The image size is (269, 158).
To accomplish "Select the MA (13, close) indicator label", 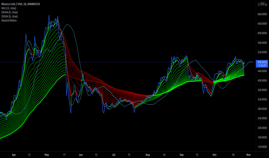I will [x=9, y=8].
